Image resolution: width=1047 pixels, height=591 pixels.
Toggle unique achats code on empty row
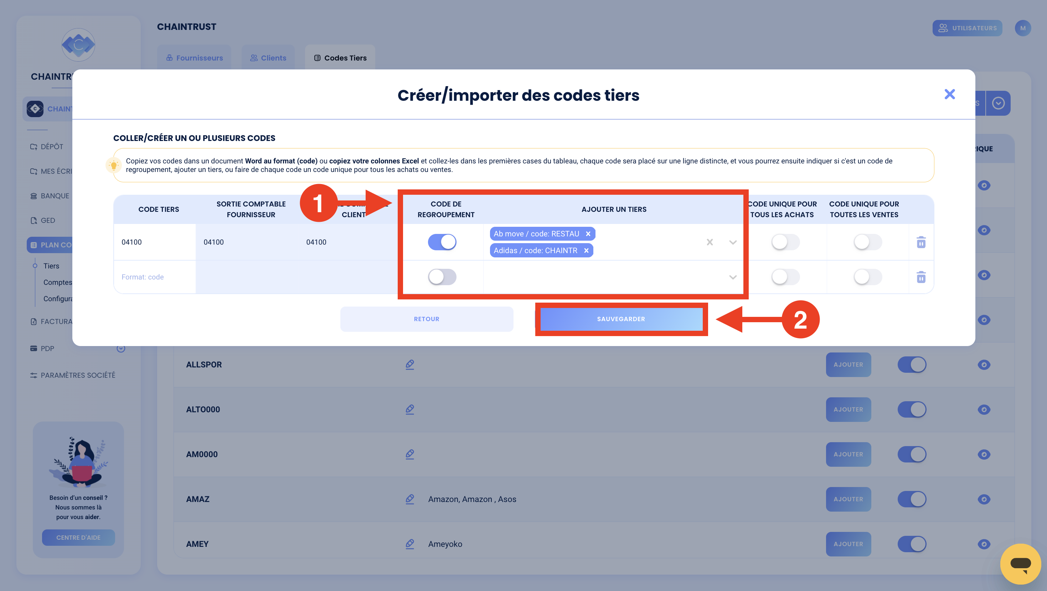785,277
